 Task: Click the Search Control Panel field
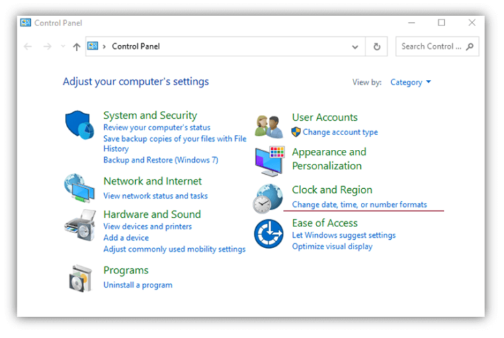431,46
